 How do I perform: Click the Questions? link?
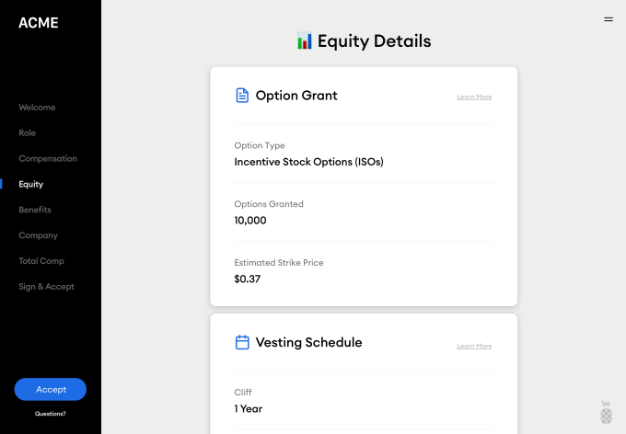51,414
